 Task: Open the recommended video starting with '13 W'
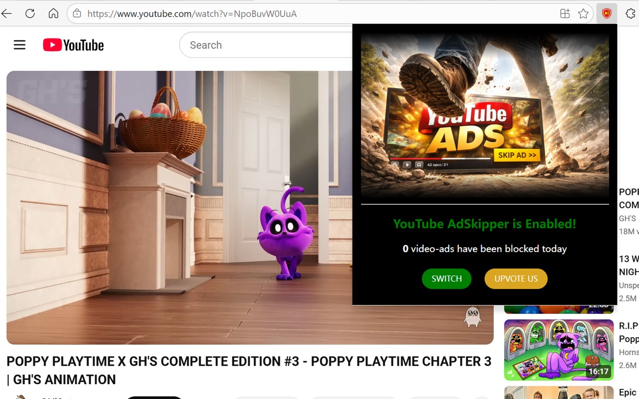[x=629, y=265]
